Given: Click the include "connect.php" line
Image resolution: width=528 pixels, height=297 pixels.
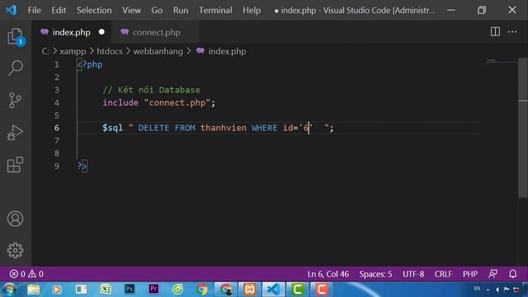Looking at the screenshot, I should pos(158,102).
